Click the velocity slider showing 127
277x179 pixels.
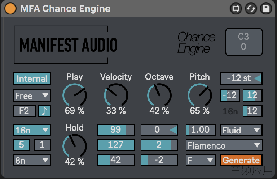pos(116,145)
